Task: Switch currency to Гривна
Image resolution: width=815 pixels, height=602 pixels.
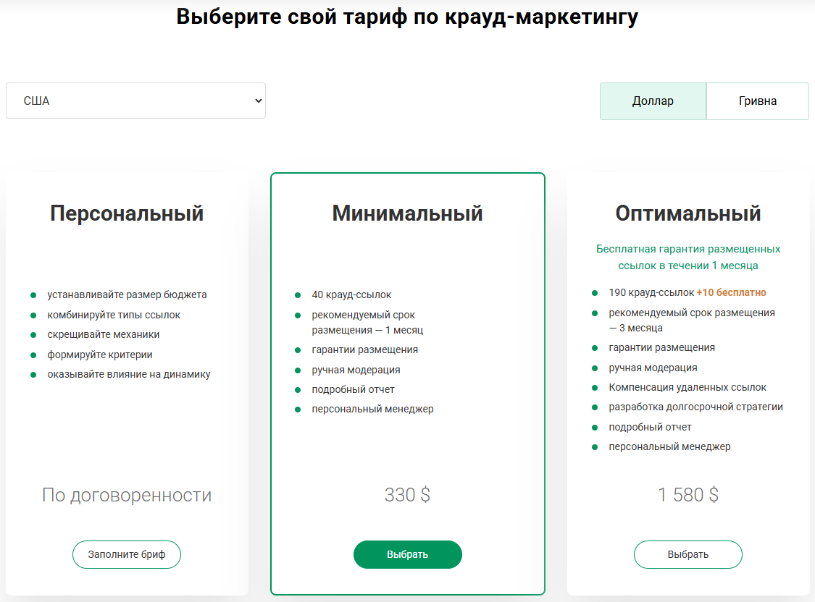Action: point(757,101)
